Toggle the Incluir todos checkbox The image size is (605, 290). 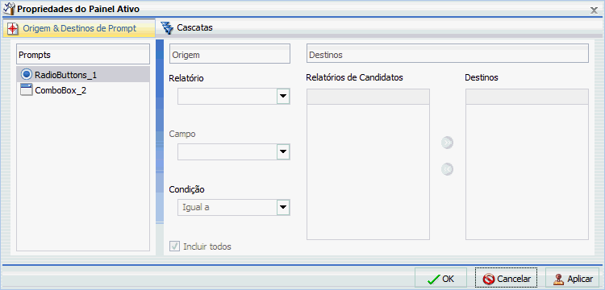(x=175, y=246)
